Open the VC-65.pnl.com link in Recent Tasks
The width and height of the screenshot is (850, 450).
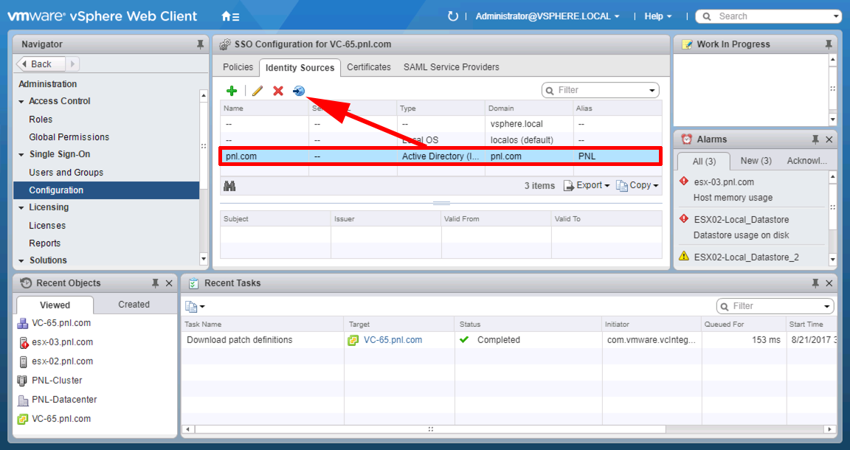393,340
